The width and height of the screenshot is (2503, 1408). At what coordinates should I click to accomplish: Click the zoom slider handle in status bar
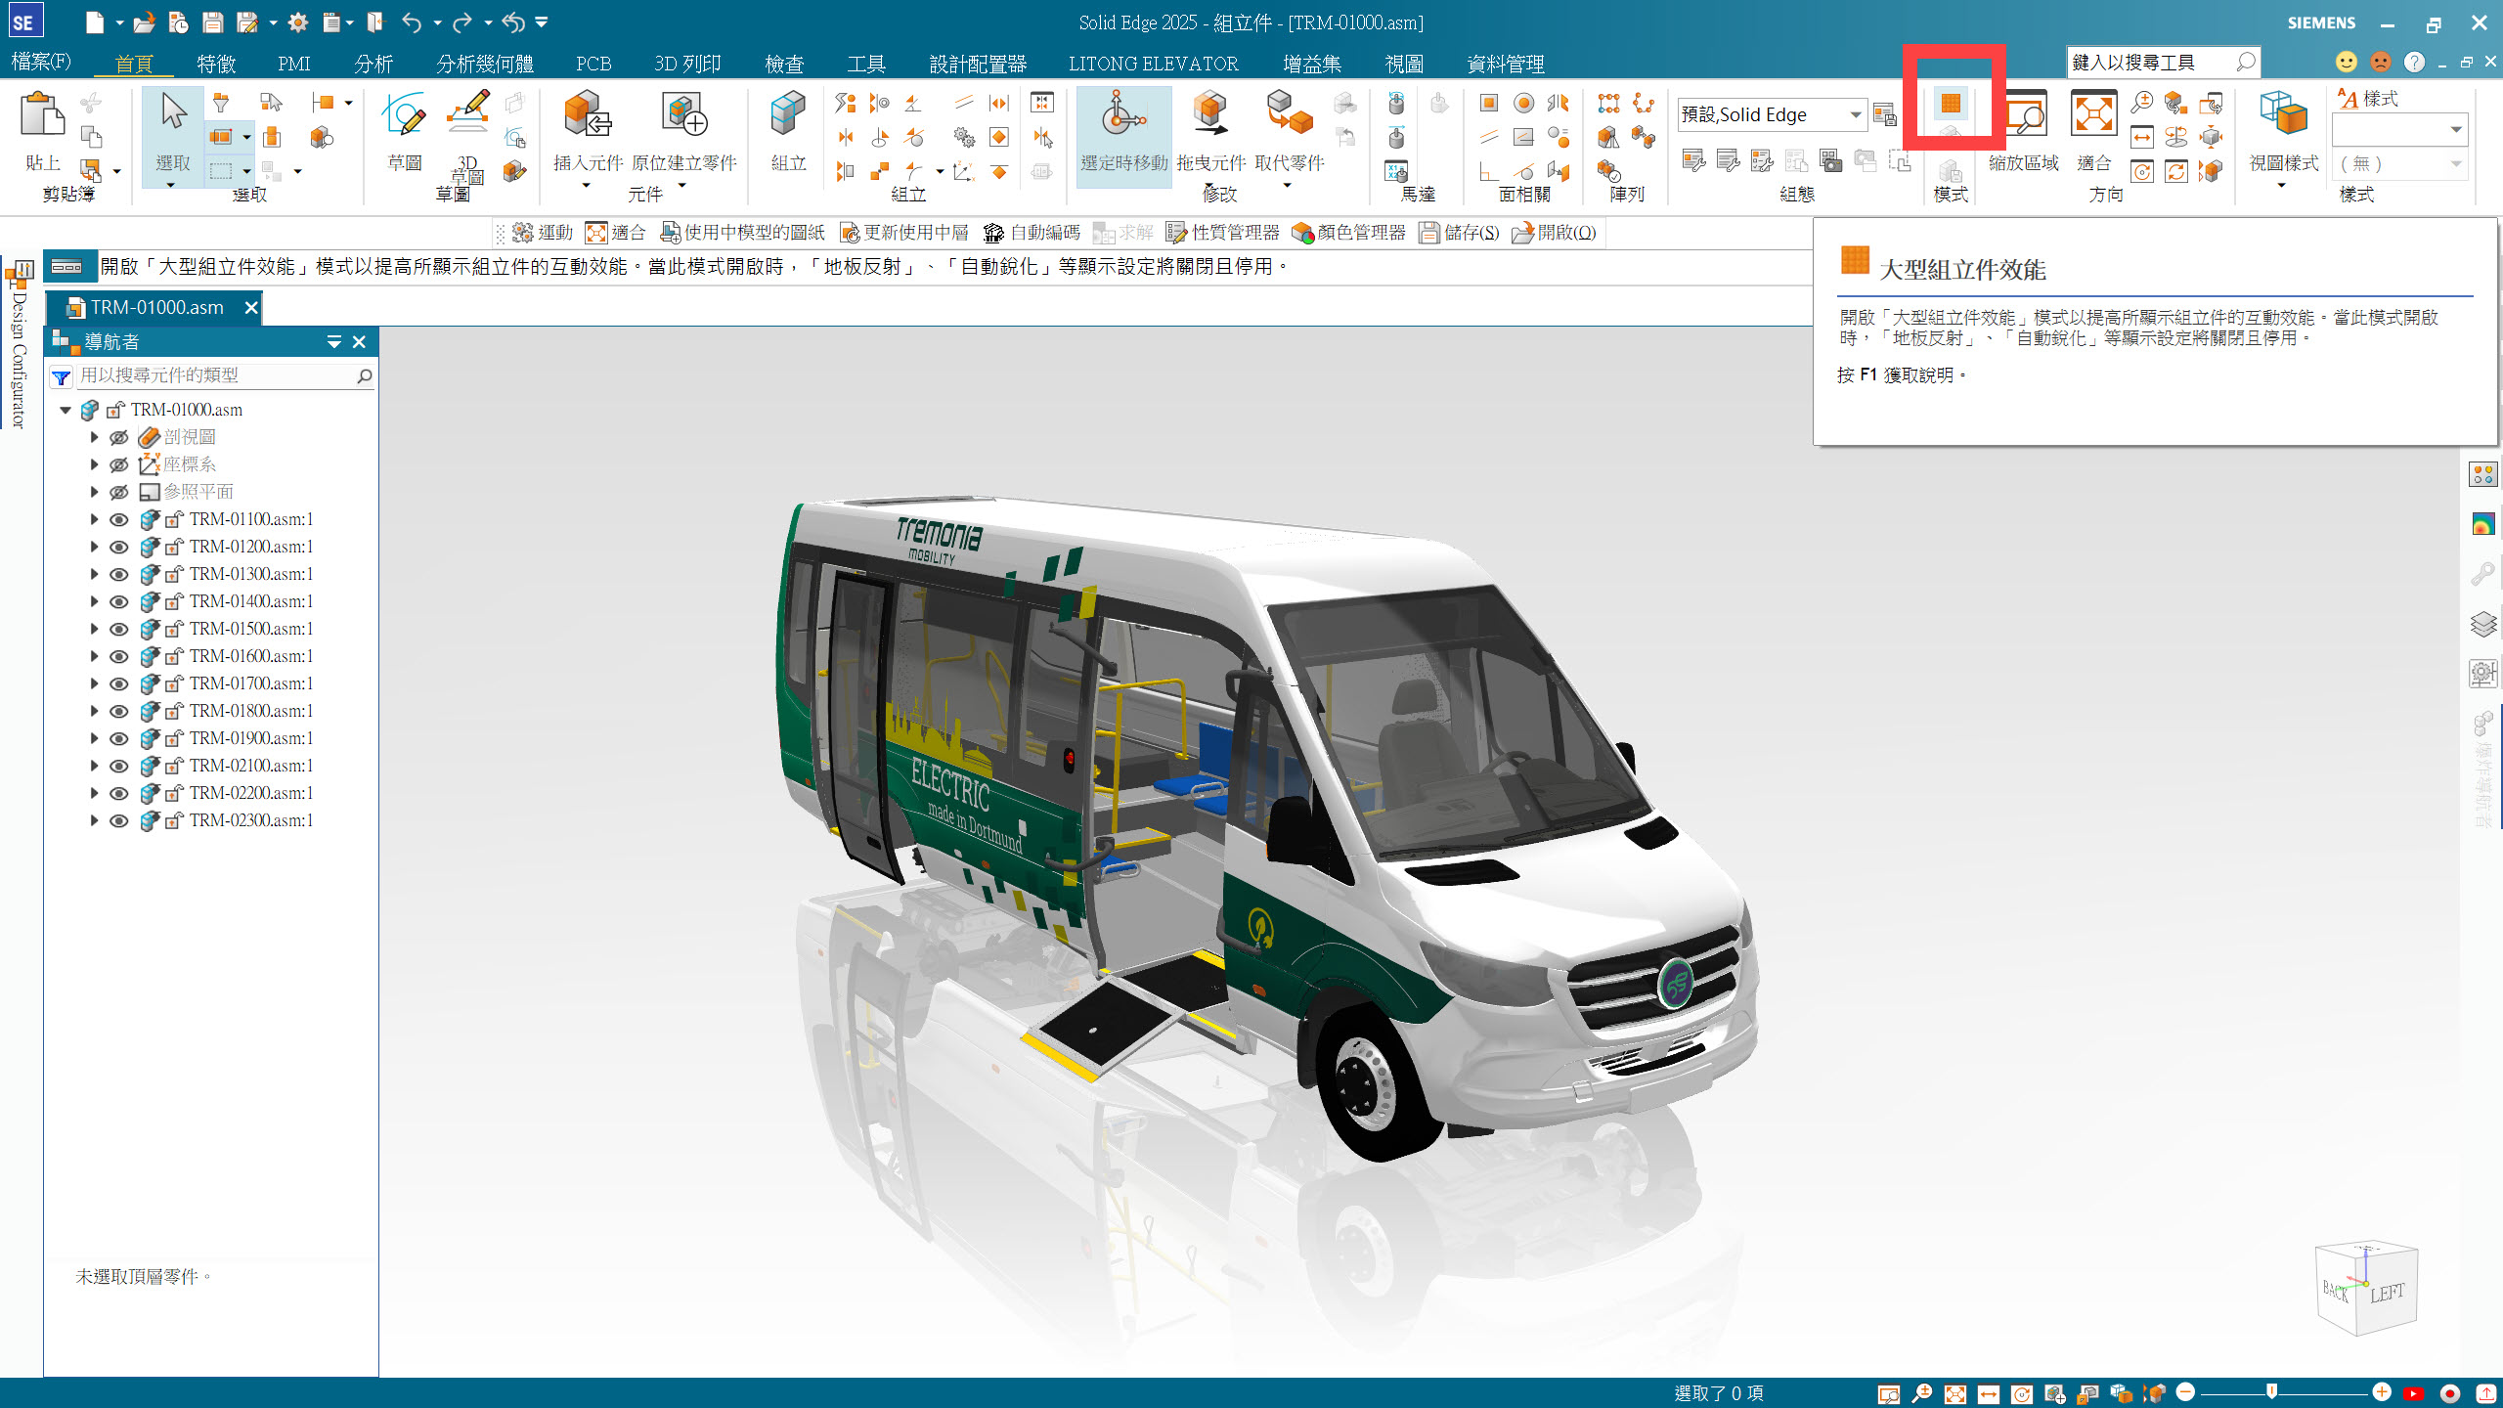tap(2271, 1391)
